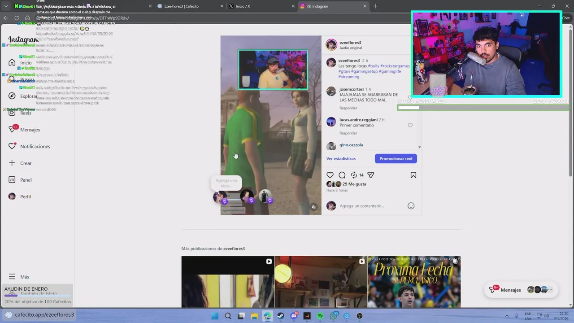Open a new browser tab
Image resolution: width=574 pixels, height=323 pixels.
click(375, 6)
